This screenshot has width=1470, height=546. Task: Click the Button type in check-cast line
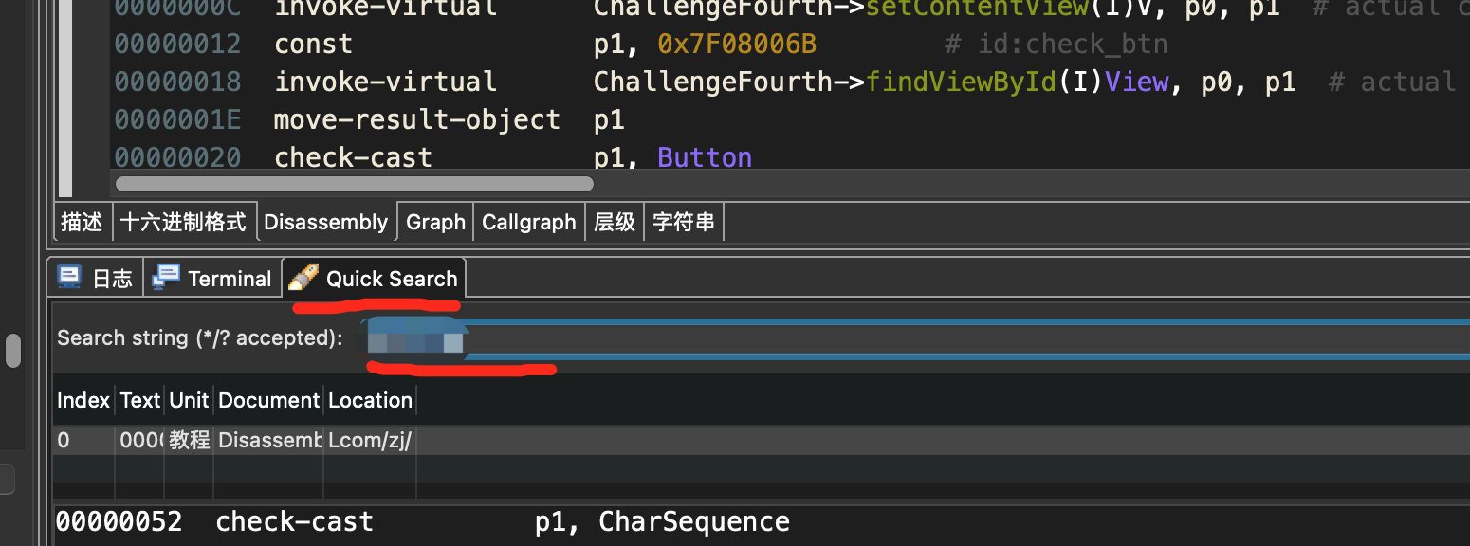[705, 157]
